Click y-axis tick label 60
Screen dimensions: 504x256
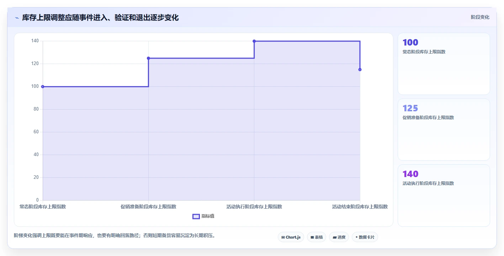36,132
